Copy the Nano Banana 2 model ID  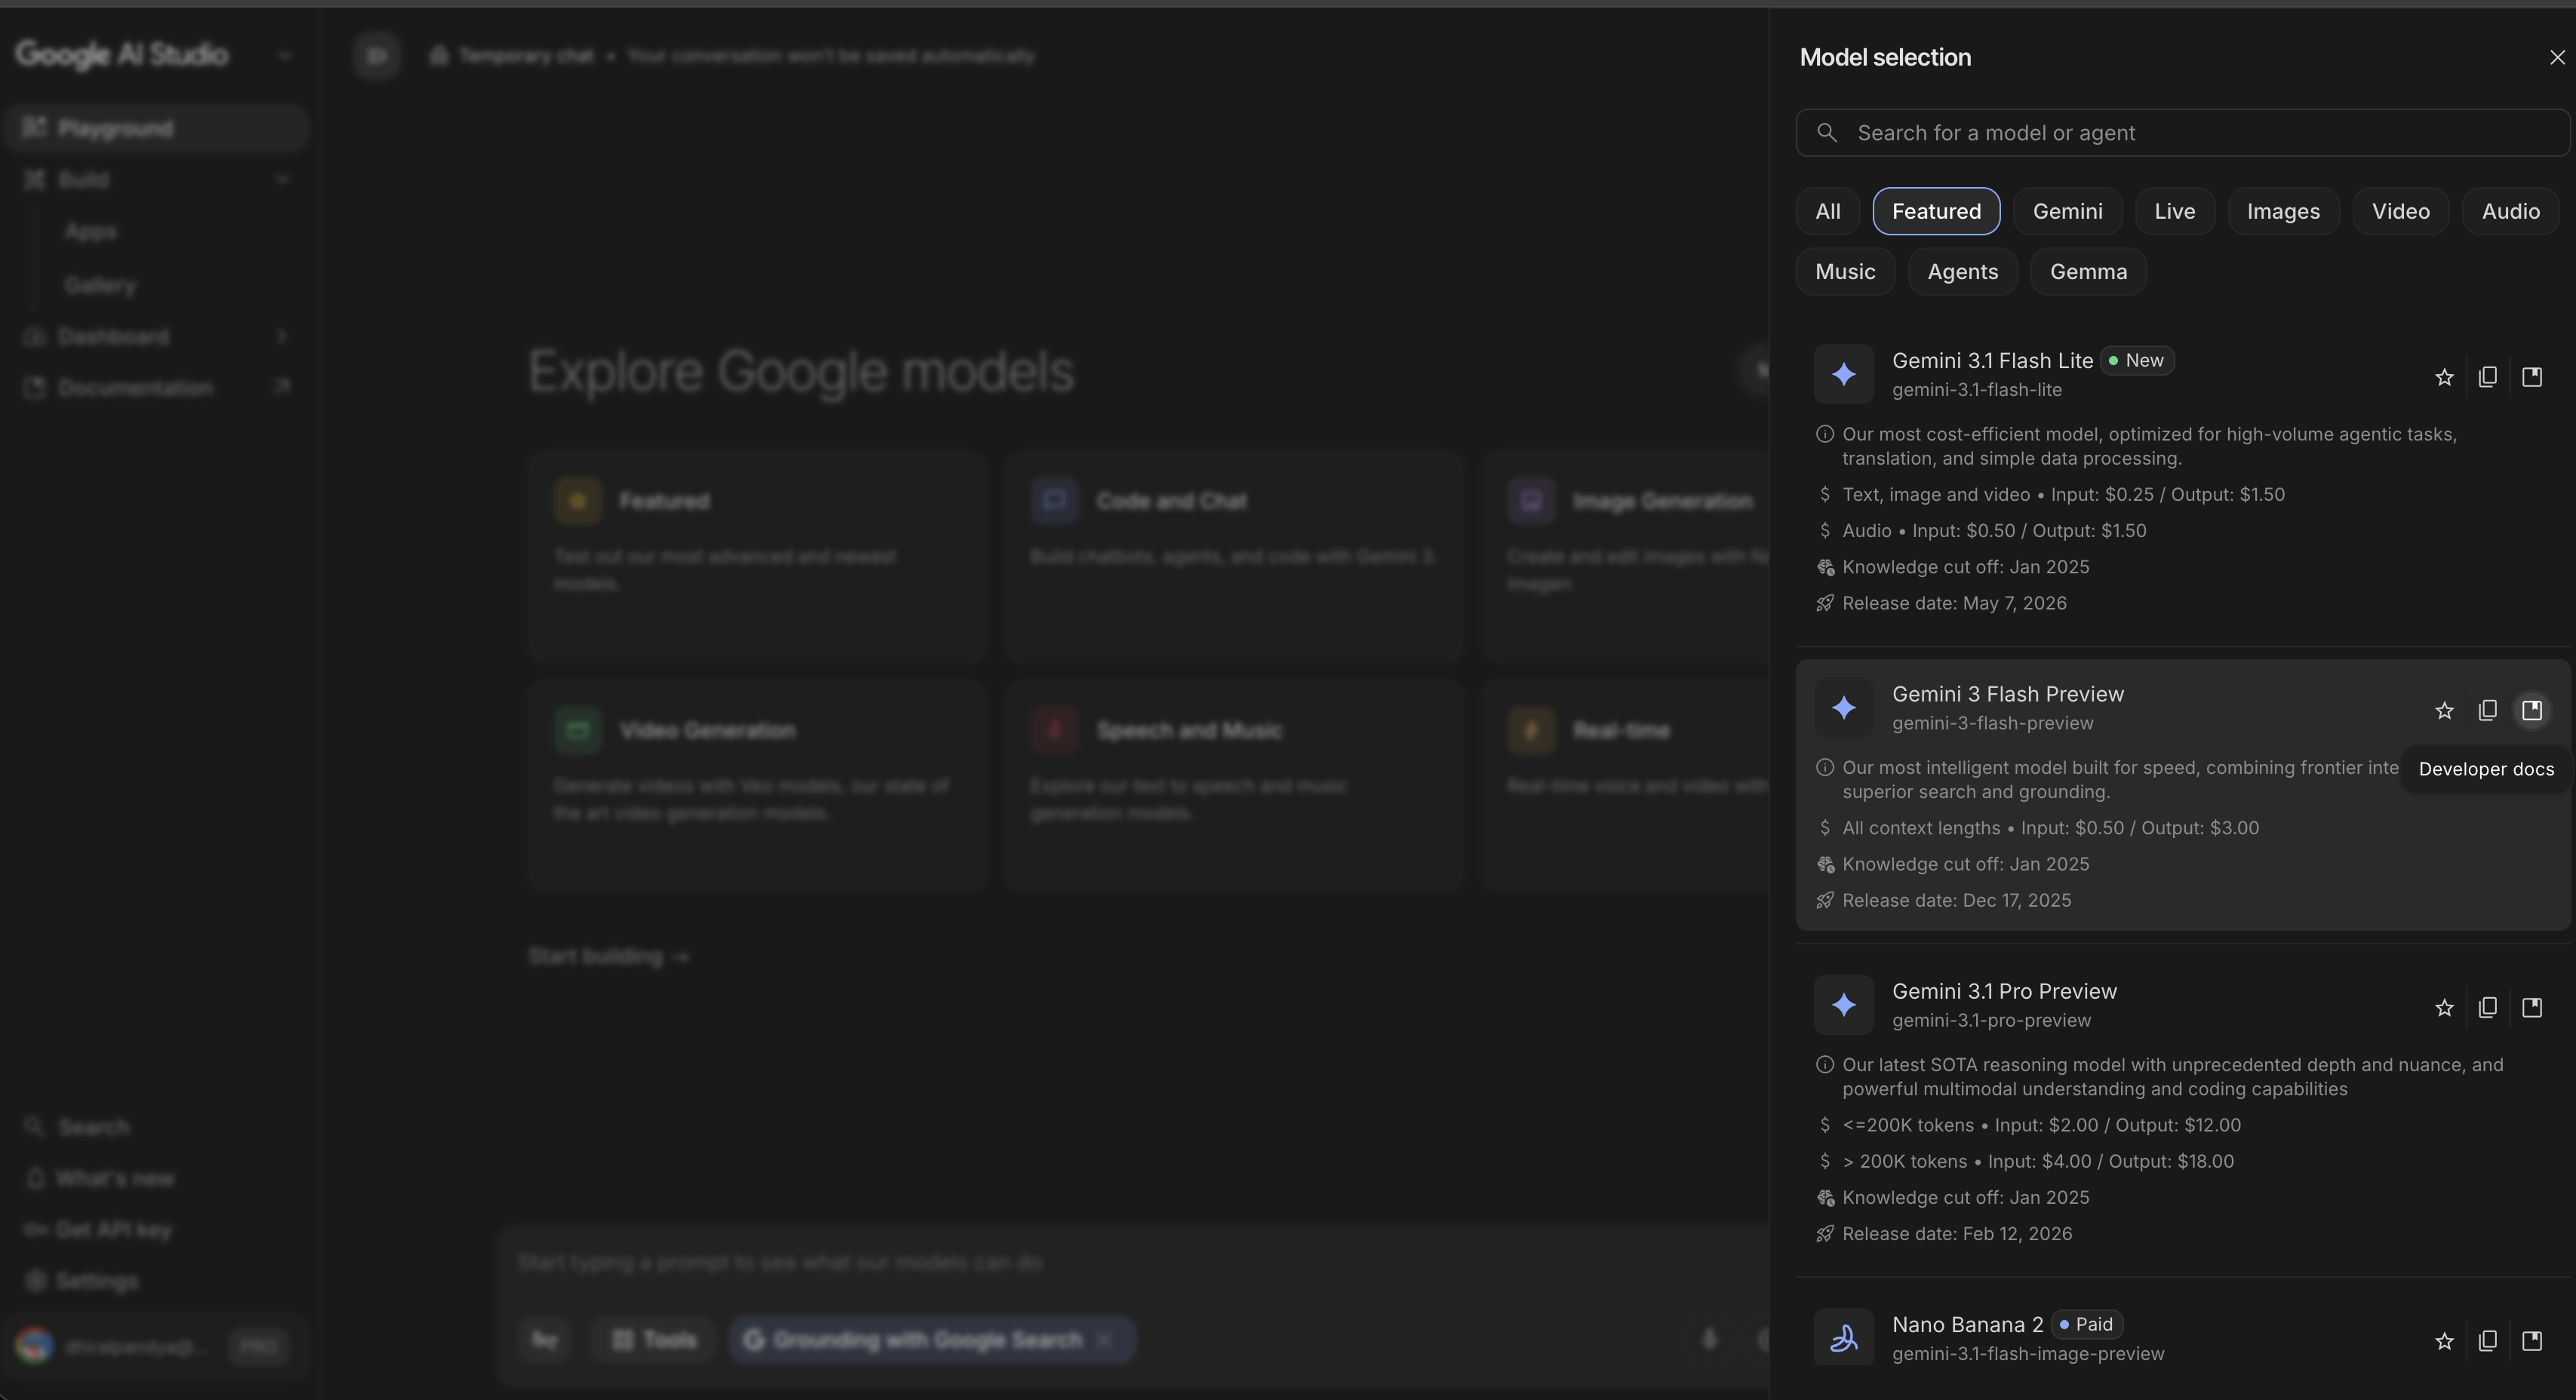tap(2488, 1340)
